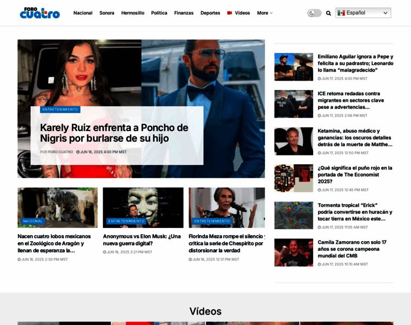The width and height of the screenshot is (411, 325).
Task: Open Karely Ruiz enfrenta a Poncho headline
Action: pos(114,133)
